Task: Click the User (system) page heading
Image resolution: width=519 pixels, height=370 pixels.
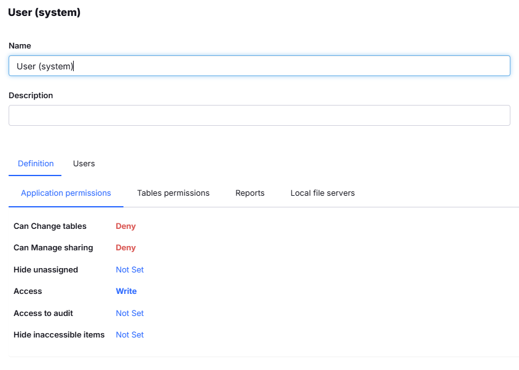Action: pos(44,12)
